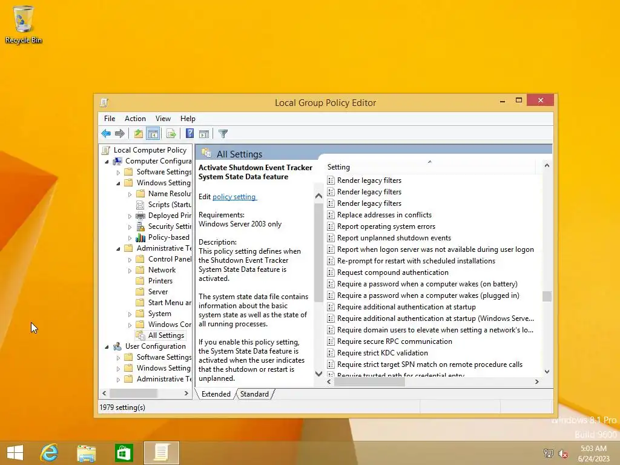Open the Help menu

point(188,119)
